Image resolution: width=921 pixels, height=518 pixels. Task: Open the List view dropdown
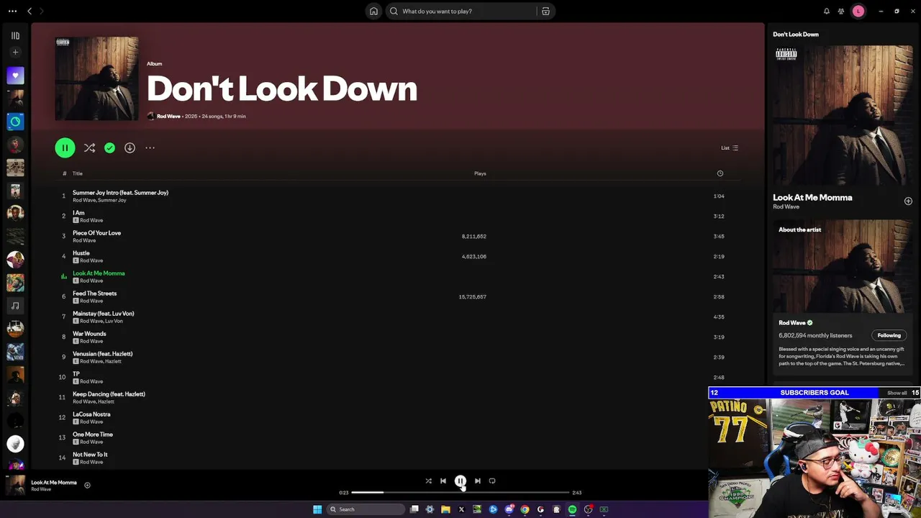coord(730,147)
